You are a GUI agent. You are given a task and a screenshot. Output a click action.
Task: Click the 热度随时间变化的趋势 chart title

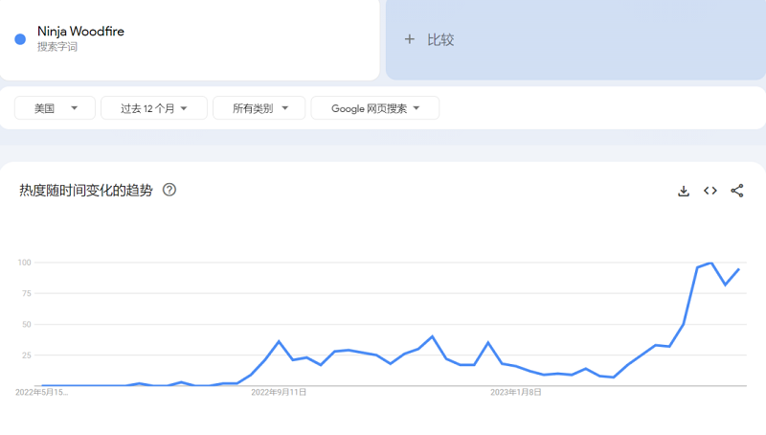click(85, 190)
